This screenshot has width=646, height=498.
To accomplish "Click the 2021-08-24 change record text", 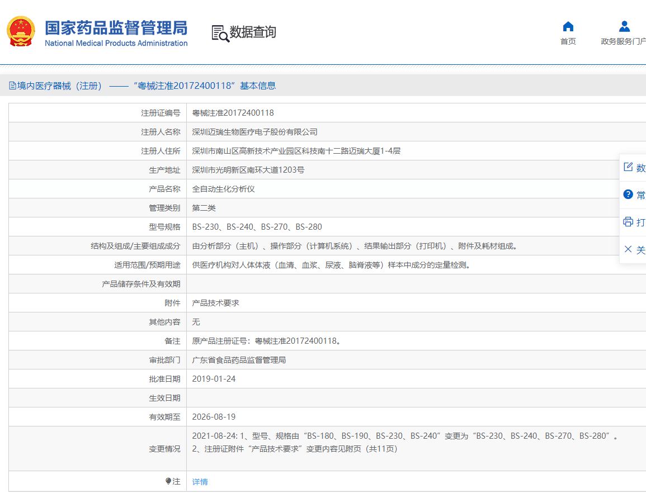I will [x=405, y=436].
